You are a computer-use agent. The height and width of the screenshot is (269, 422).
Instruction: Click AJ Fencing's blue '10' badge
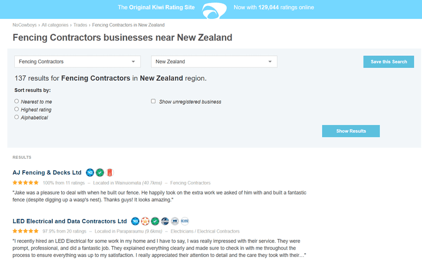coord(90,172)
